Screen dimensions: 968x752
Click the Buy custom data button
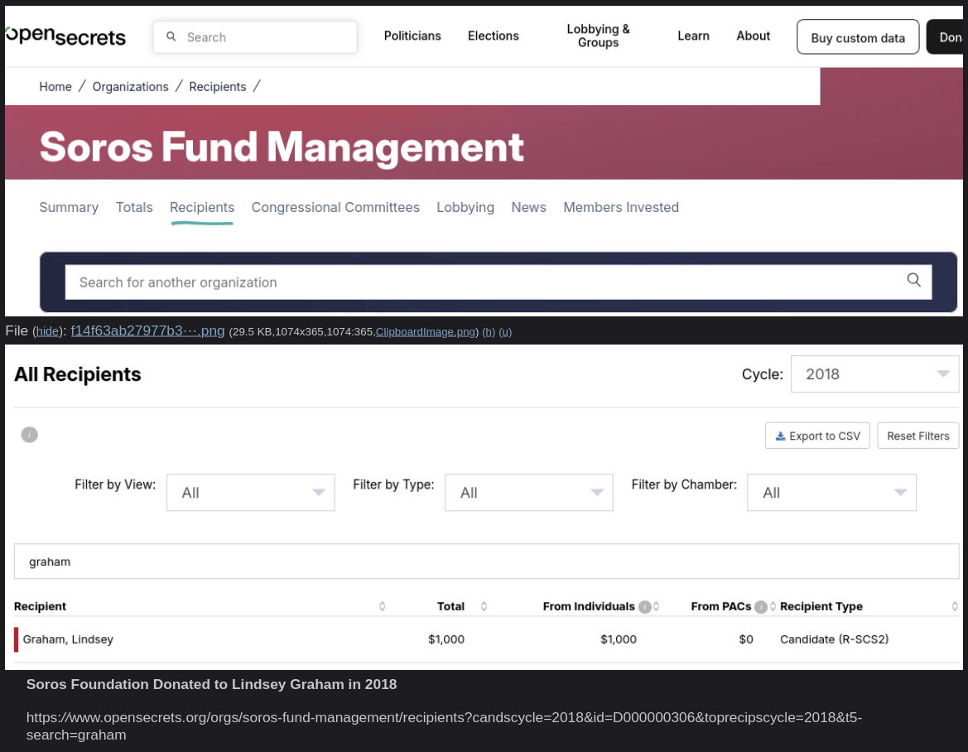coord(858,37)
